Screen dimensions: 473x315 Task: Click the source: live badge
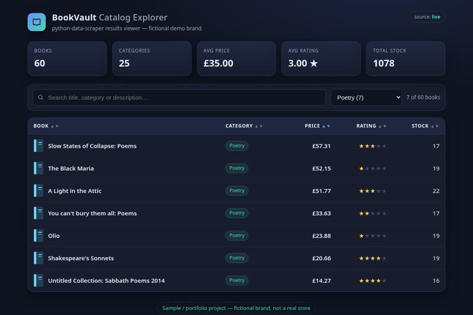tap(427, 17)
